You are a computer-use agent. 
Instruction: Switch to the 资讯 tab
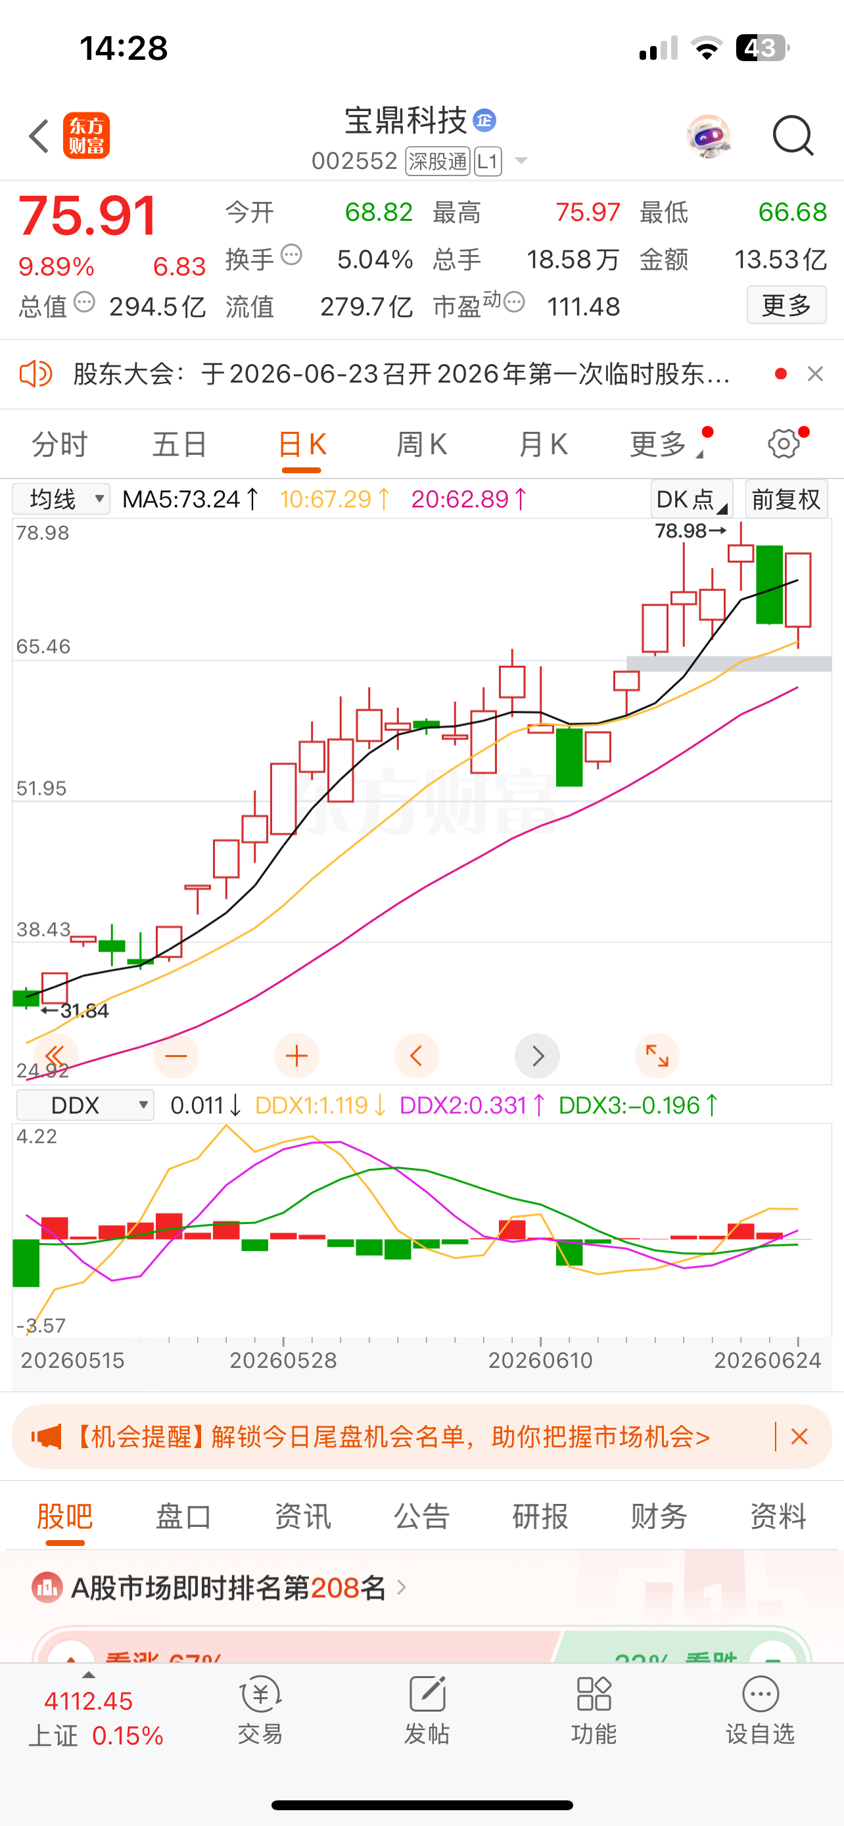[302, 1516]
